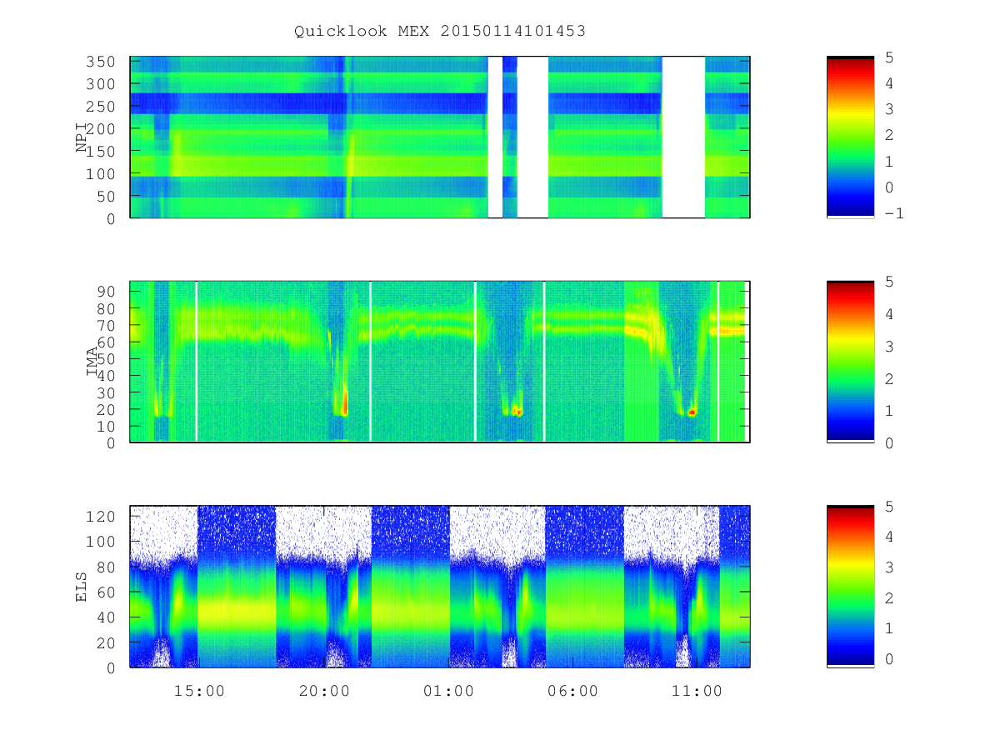
Task: Click the 11:00 time axis label
Action: [697, 691]
